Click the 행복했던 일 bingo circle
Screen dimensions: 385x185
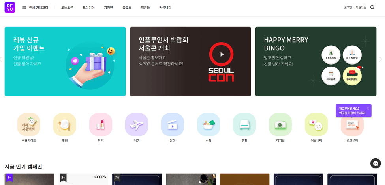click(x=352, y=76)
